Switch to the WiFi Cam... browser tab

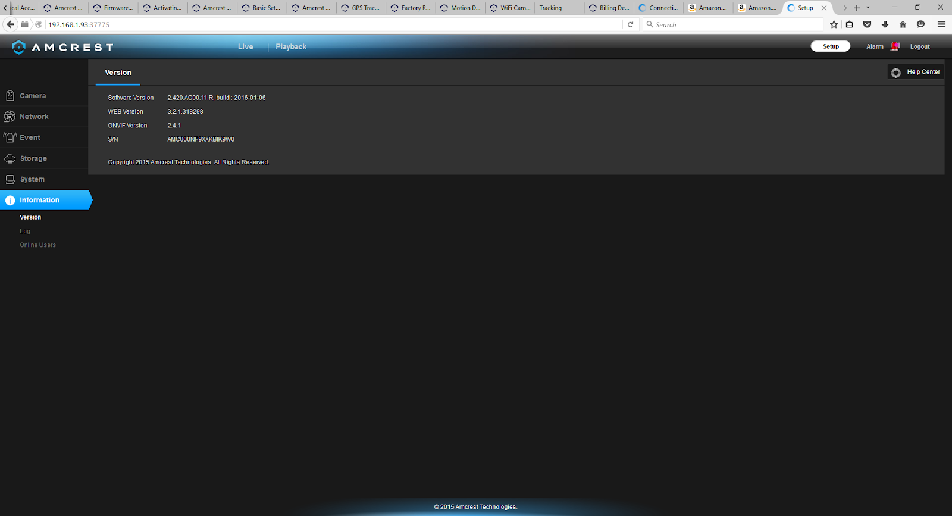tap(510, 8)
